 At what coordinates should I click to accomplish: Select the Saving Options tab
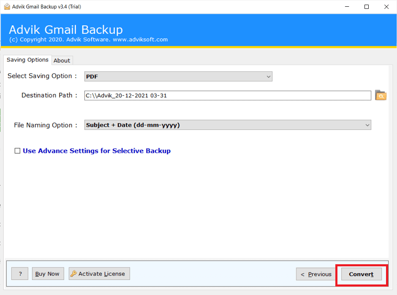[27, 60]
